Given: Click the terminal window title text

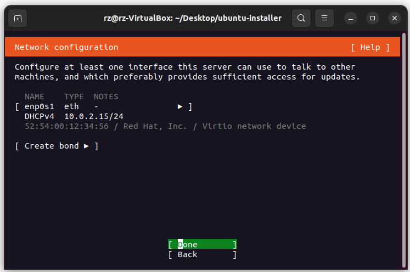Looking at the screenshot, I should click(x=192, y=18).
